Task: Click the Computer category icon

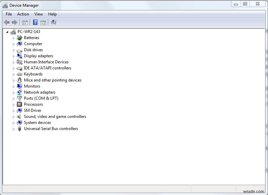Action: point(20,44)
